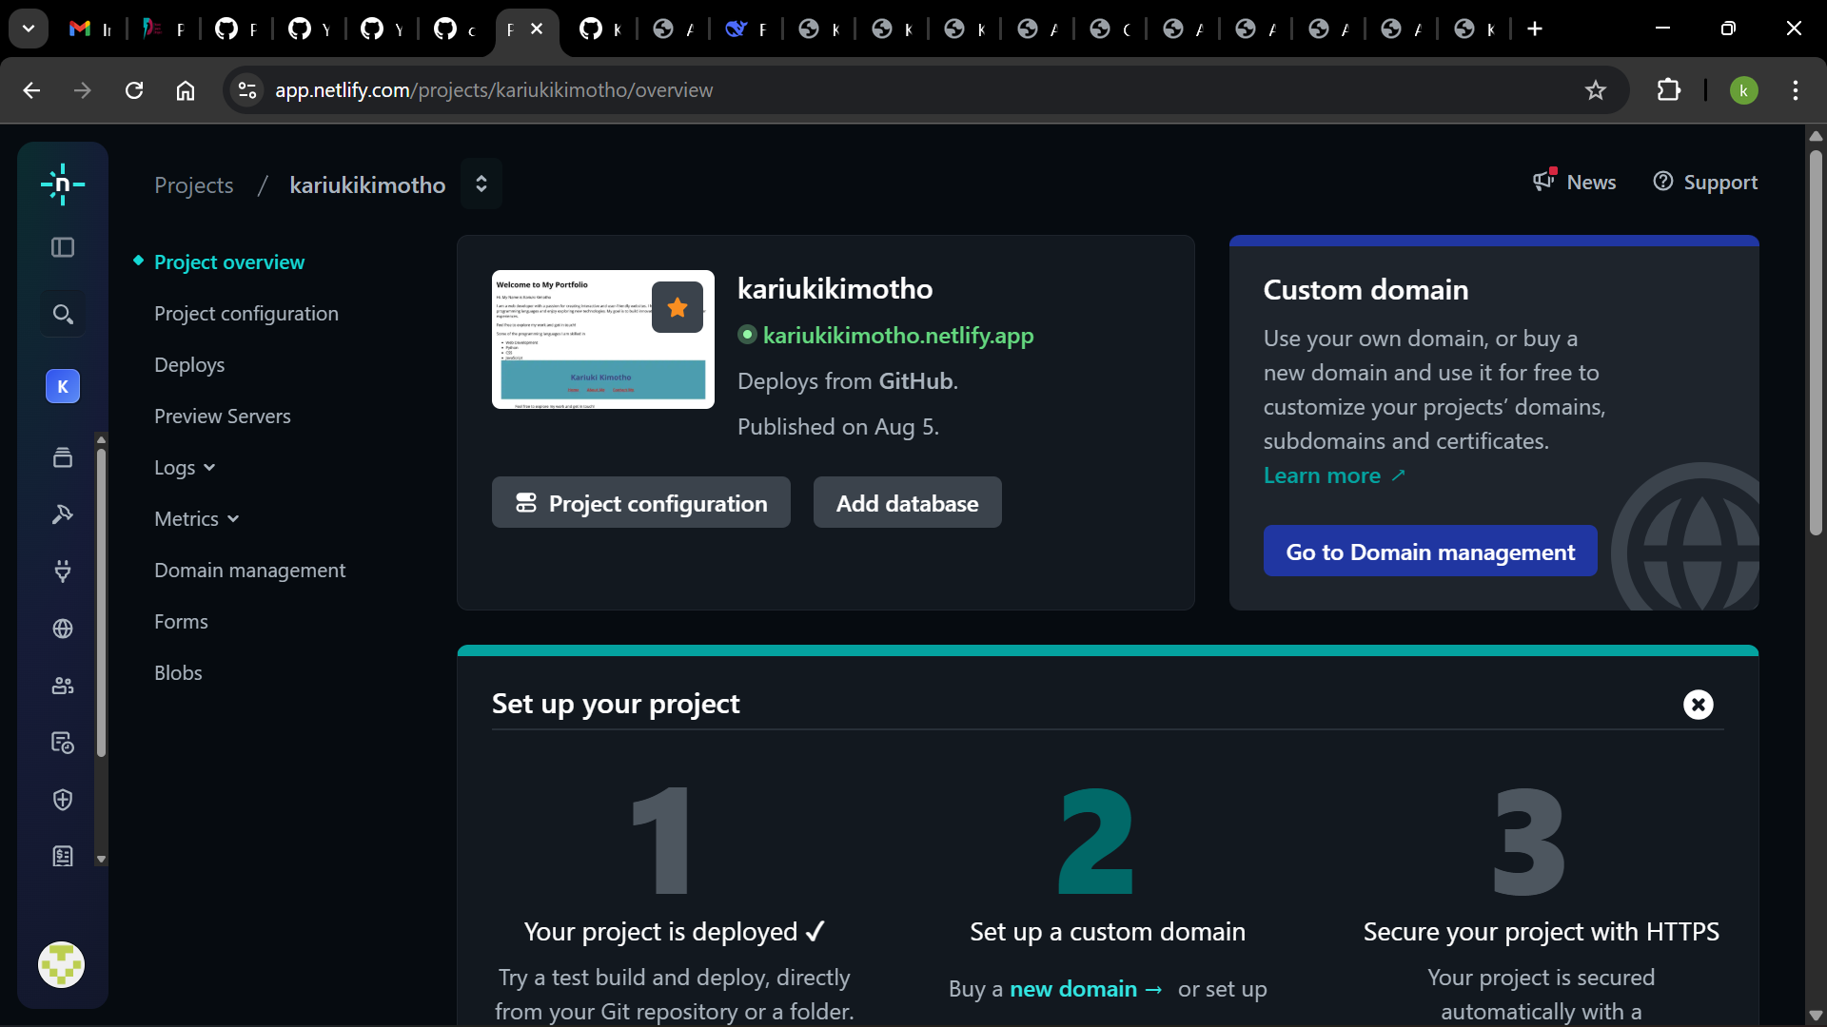
Task: Click the Project configuration button
Action: click(x=641, y=503)
